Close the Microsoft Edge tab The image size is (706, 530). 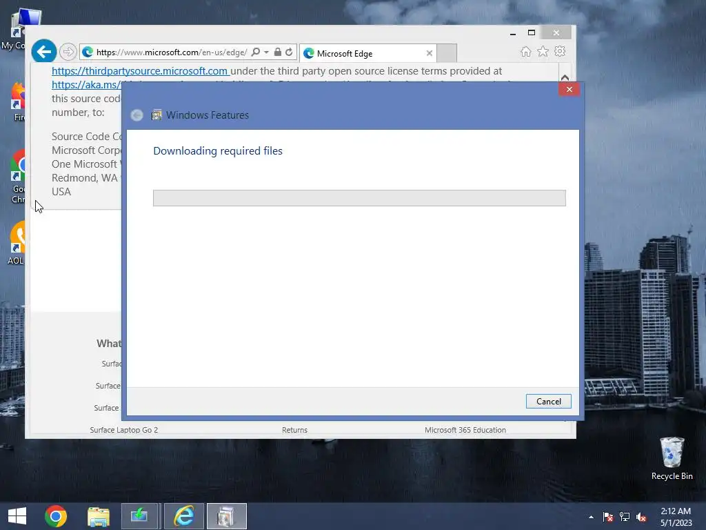click(x=429, y=53)
